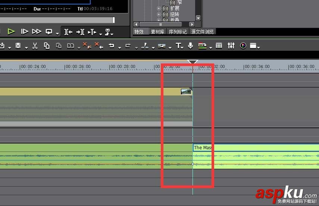Click the 00:00:34:00 mark on time ruler

(257, 66)
